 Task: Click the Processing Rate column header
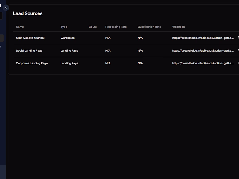coord(116,27)
